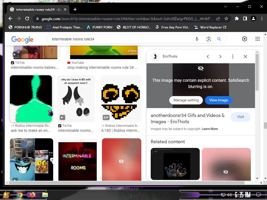Click the network tray icon
This screenshot has height=200, width=267.
pos(223,195)
